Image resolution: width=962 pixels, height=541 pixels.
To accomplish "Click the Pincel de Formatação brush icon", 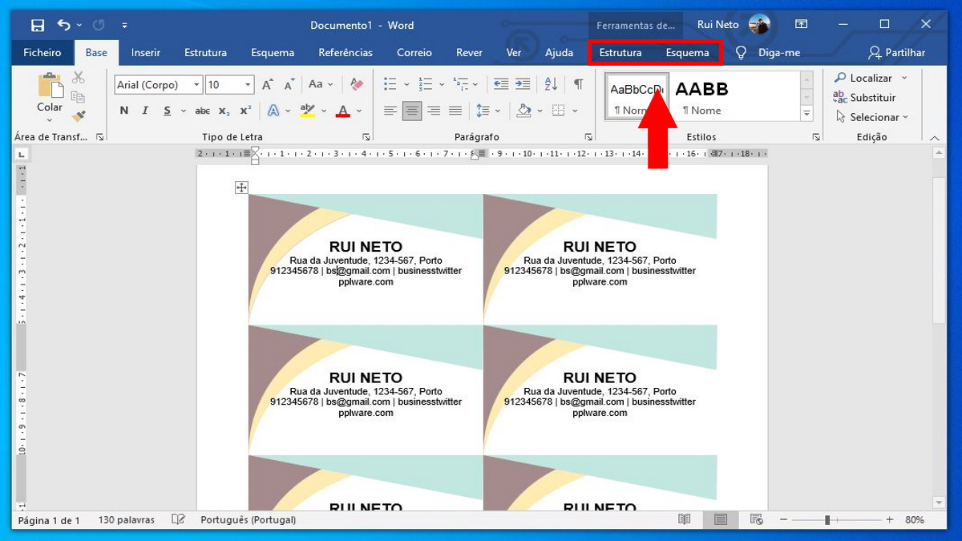I will click(x=78, y=115).
